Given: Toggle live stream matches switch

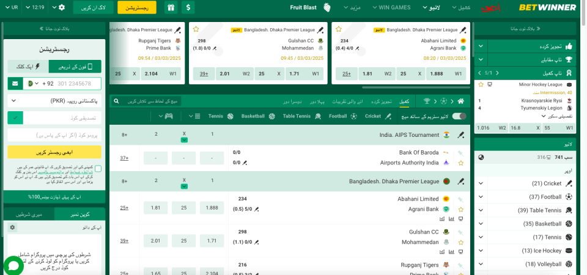Looking at the screenshot, I should 459,116.
